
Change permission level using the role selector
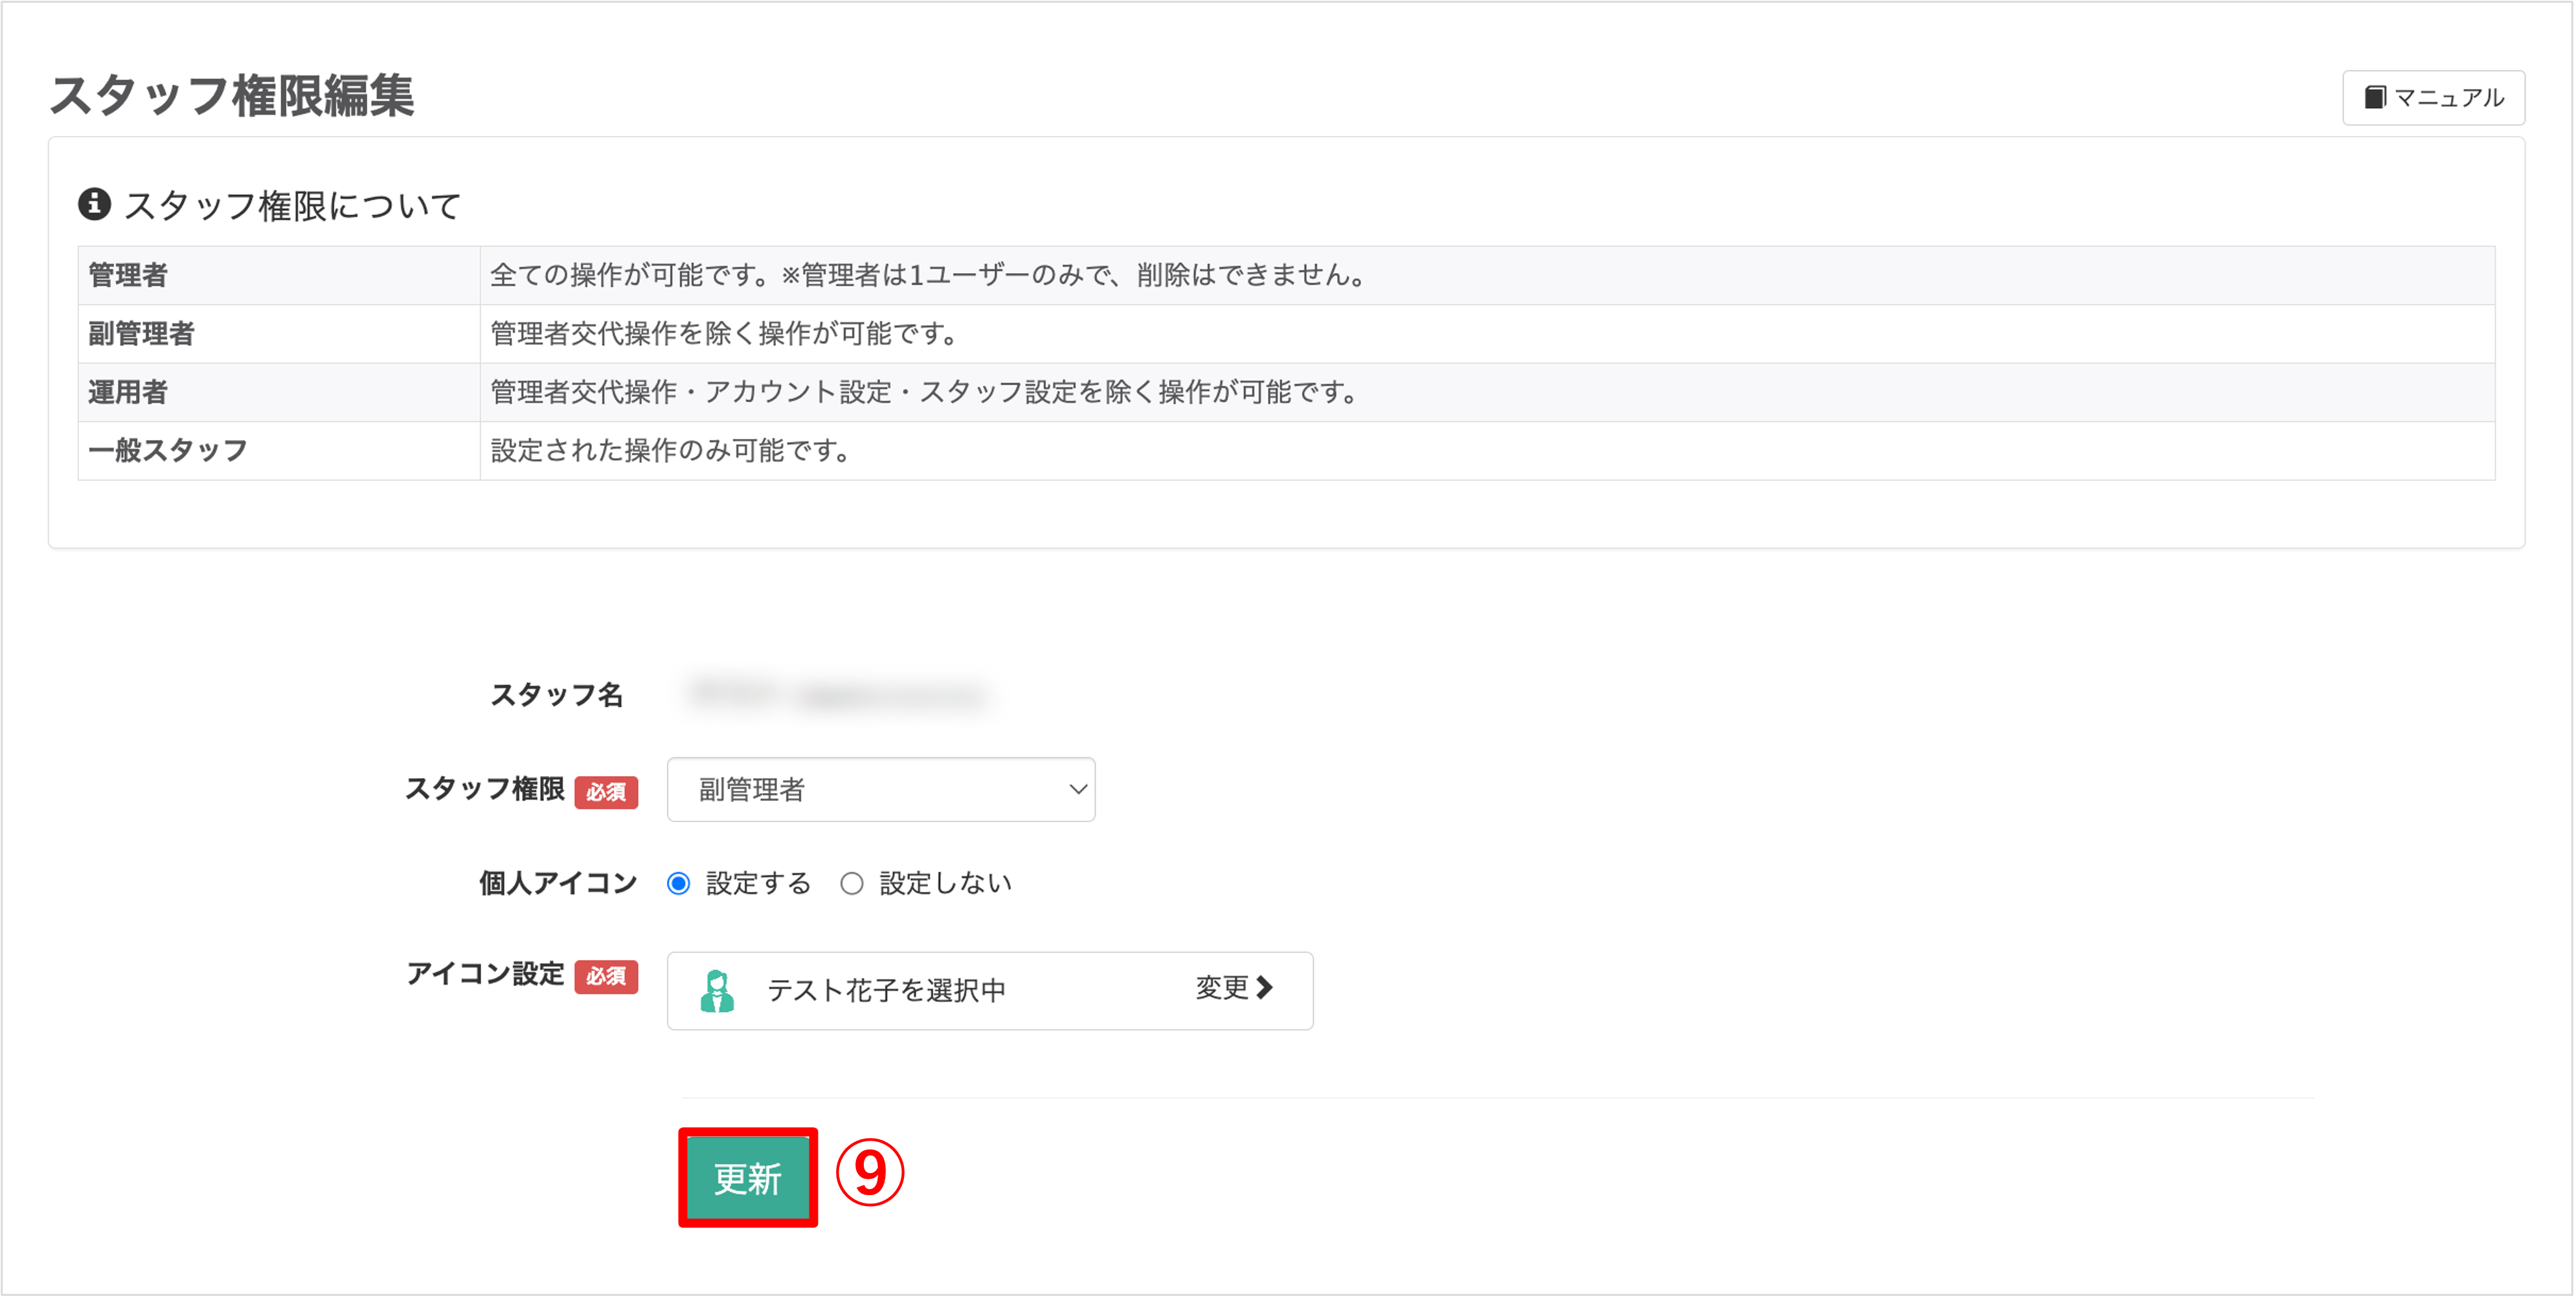[881, 789]
